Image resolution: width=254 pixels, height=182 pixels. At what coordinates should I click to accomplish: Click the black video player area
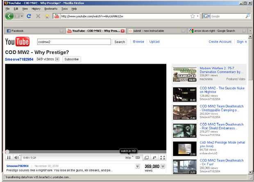86,107
